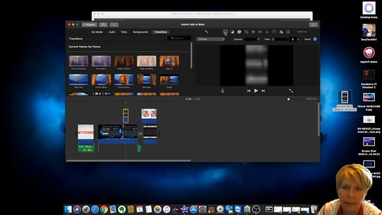382x215 pixels.
Task: Open the Cutaway overlay style dropdown
Action: coord(211,39)
